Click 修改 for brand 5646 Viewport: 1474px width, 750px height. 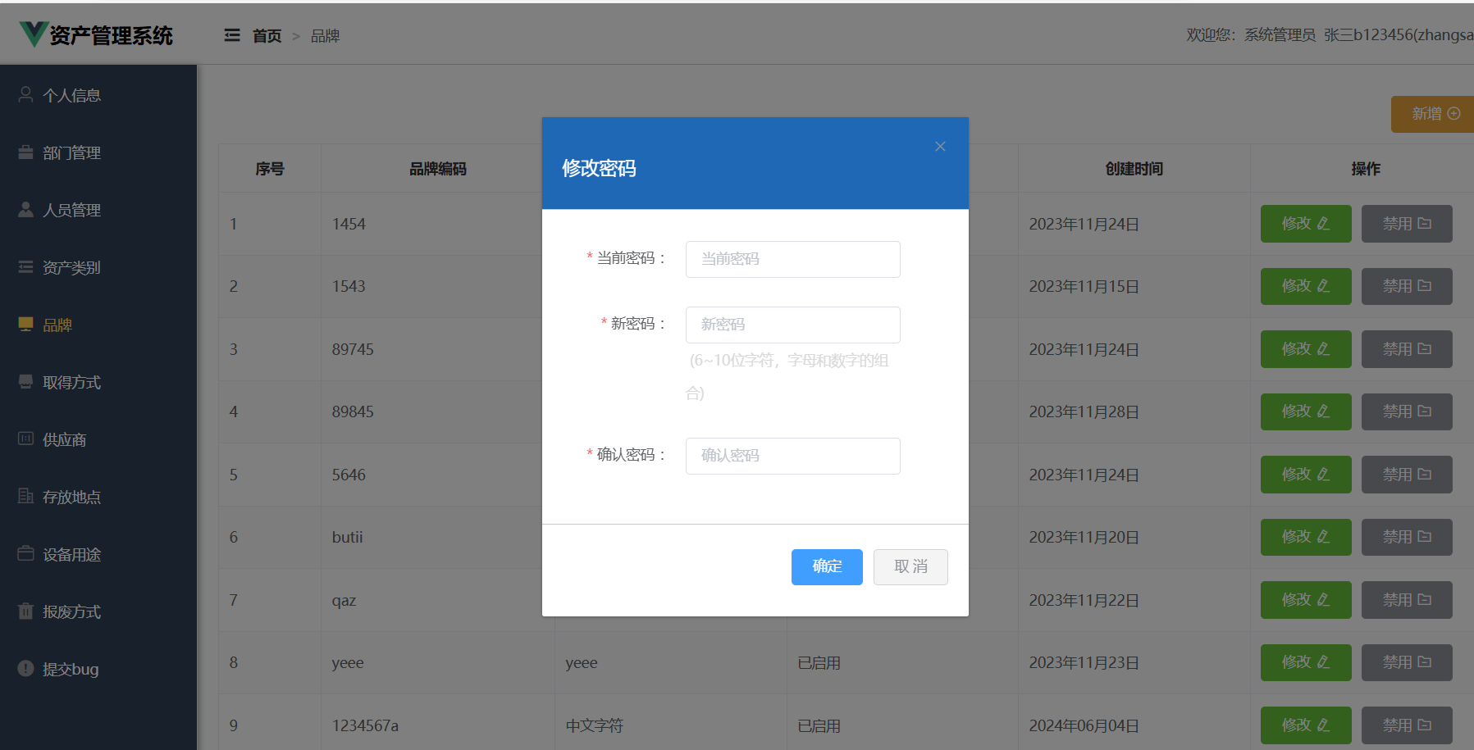pyautogui.click(x=1306, y=475)
